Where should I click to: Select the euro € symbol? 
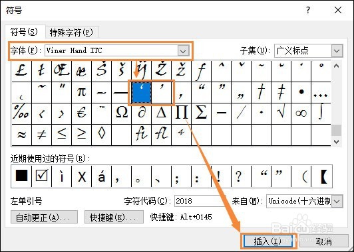coord(81,113)
